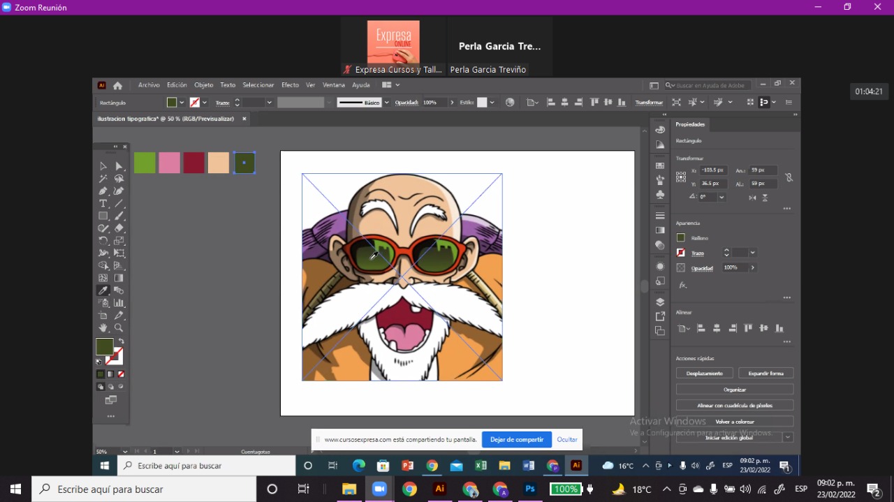The width and height of the screenshot is (894, 502).
Task: Click the Expandir forma button
Action: point(766,374)
